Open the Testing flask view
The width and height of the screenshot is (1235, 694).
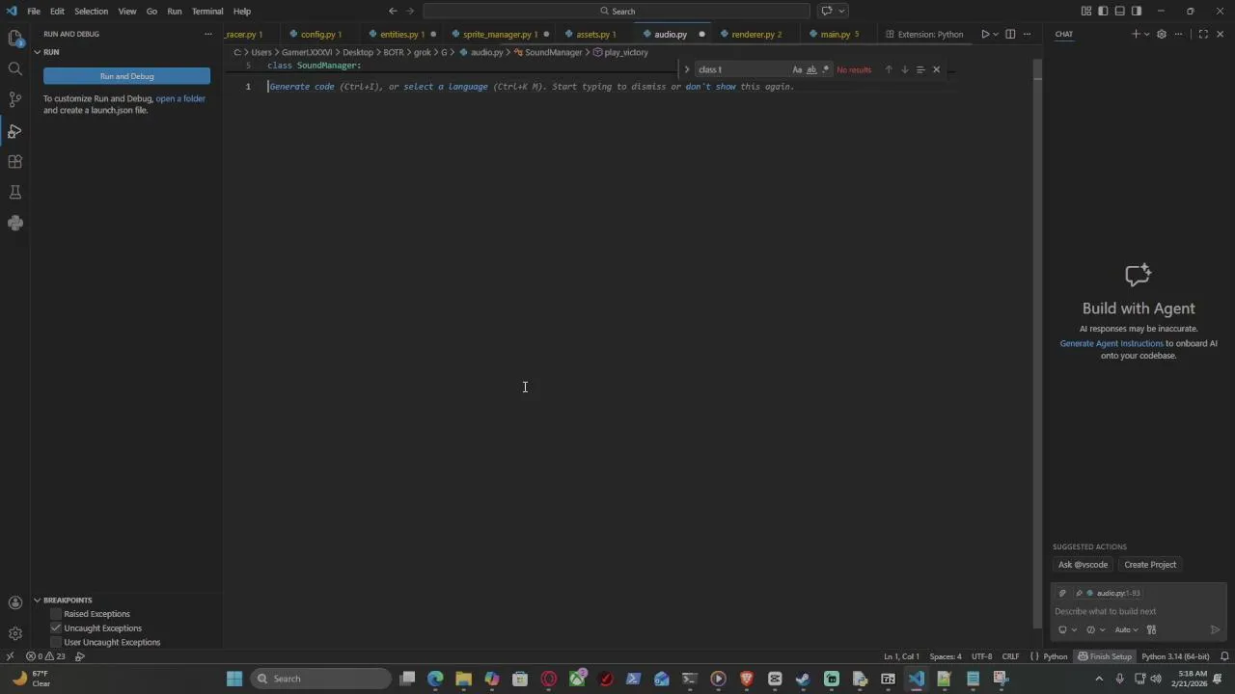pyautogui.click(x=15, y=192)
